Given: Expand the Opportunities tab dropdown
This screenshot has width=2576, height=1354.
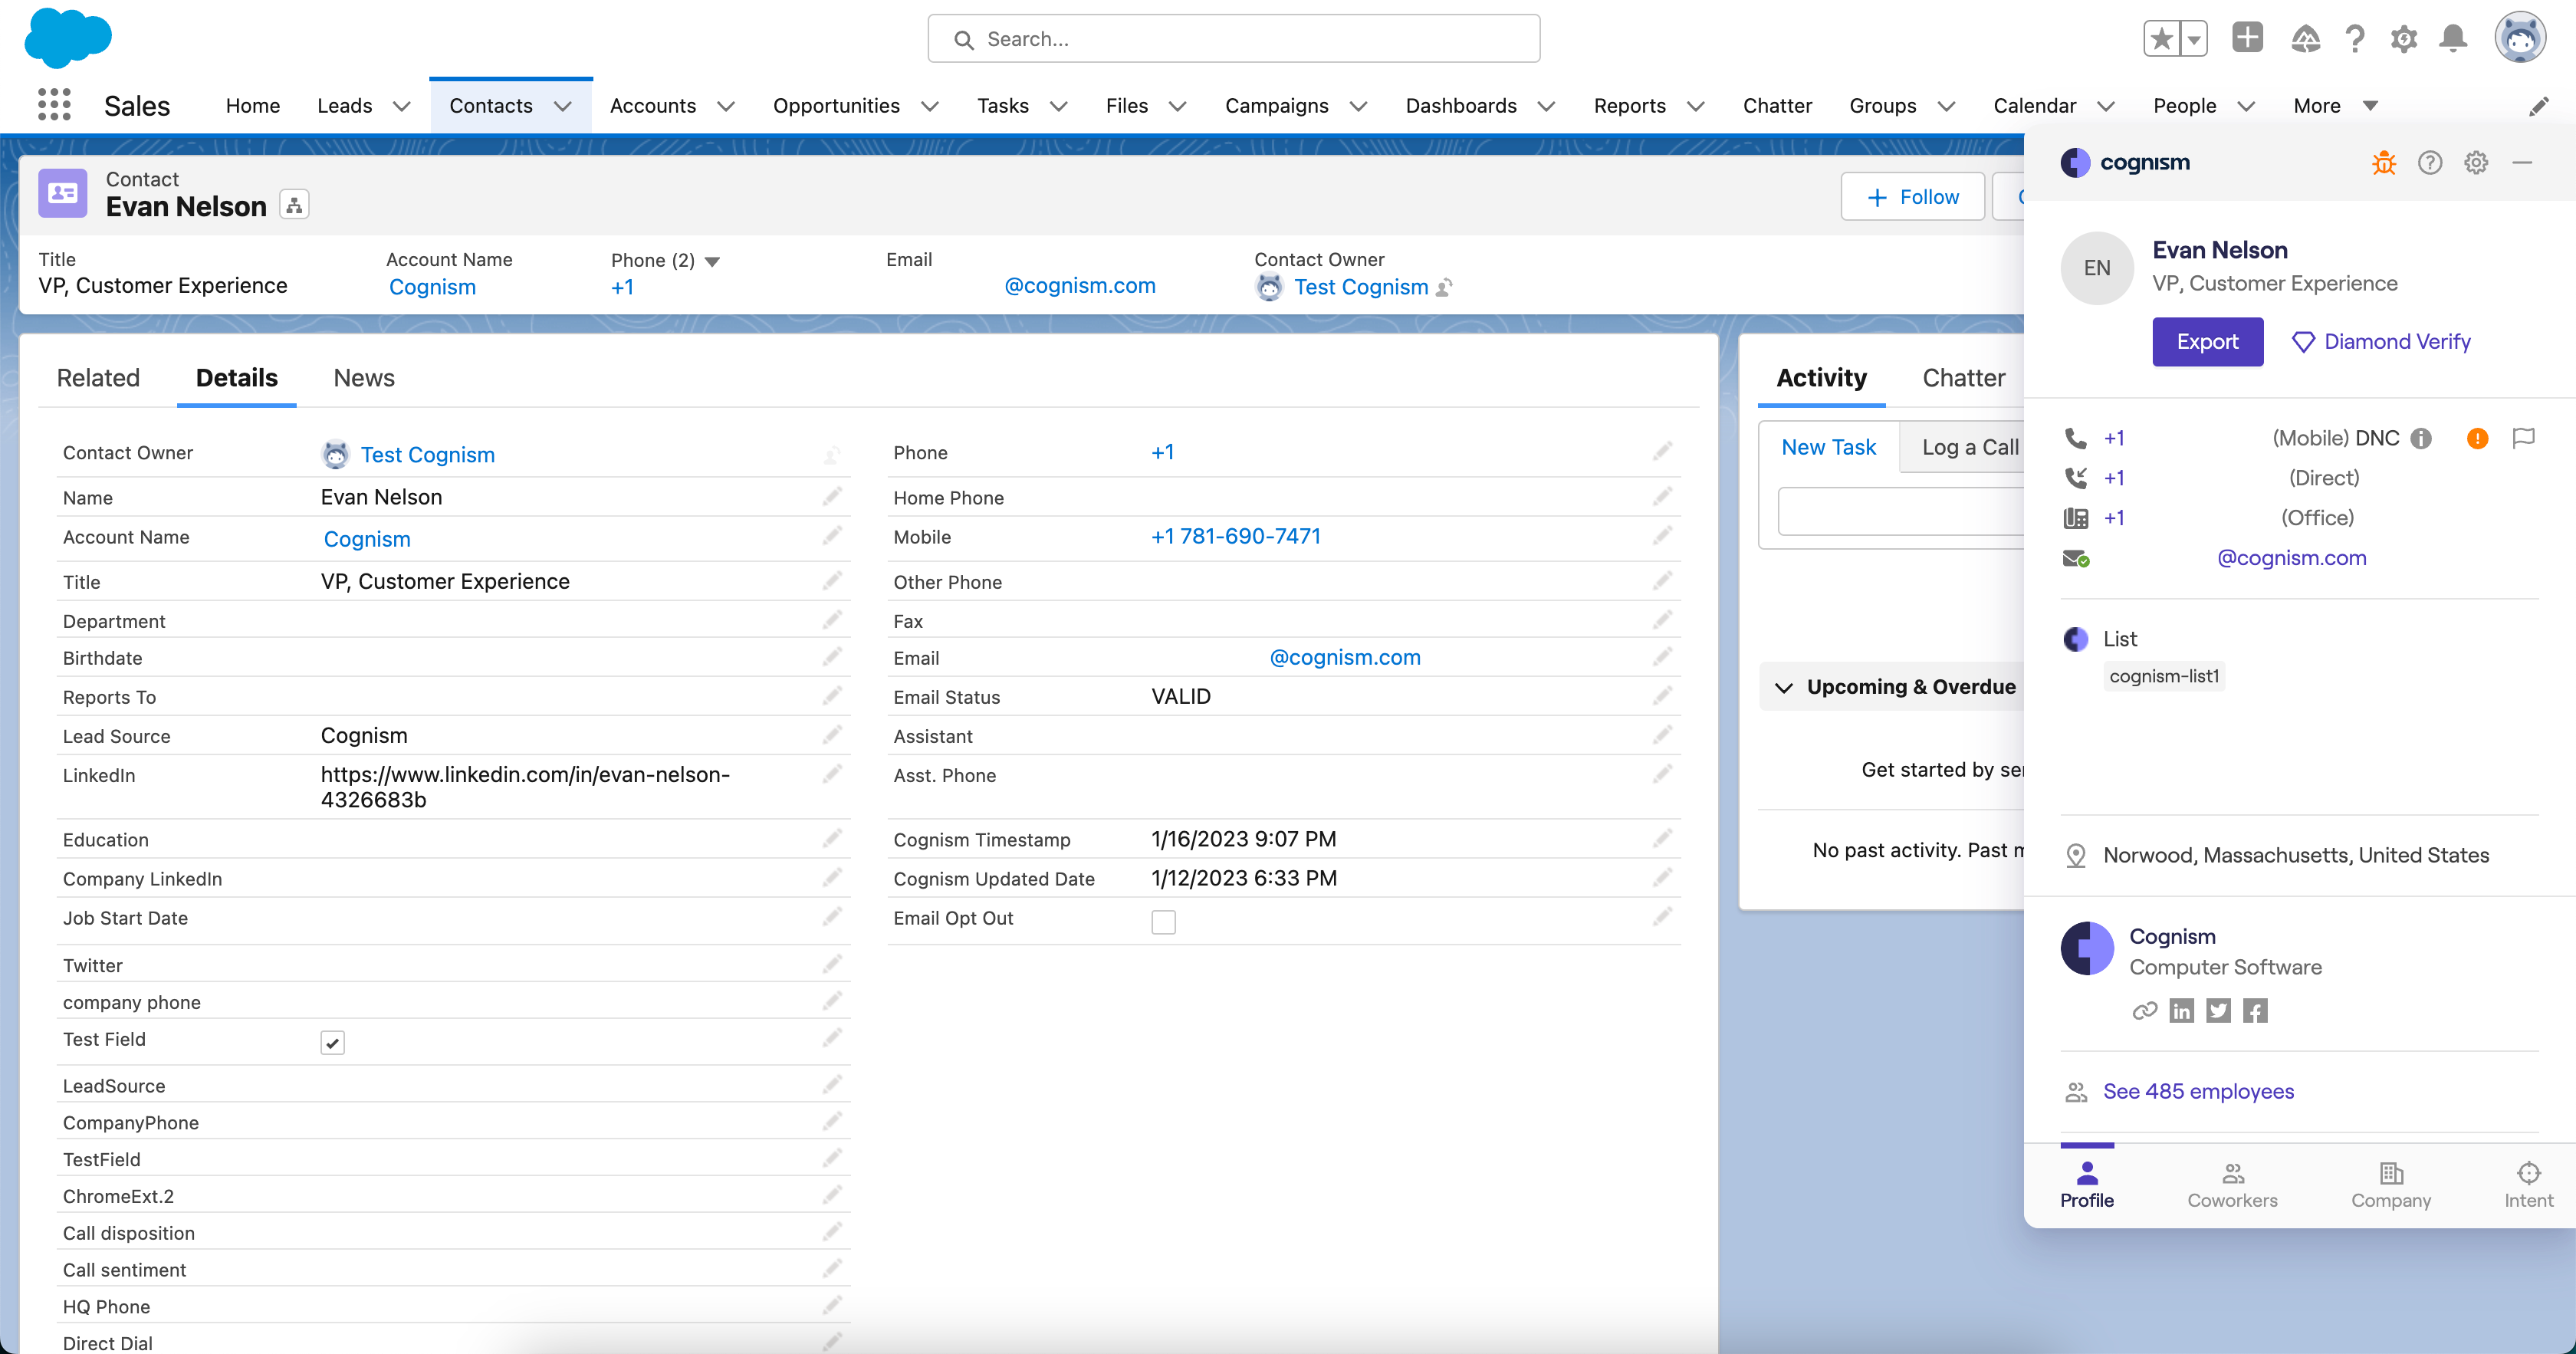Looking at the screenshot, I should [930, 106].
